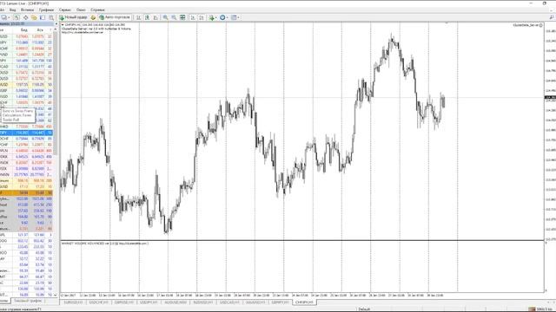The image size is (556, 312).
Task: Open the Periods clock icon
Action: [x=222, y=17]
